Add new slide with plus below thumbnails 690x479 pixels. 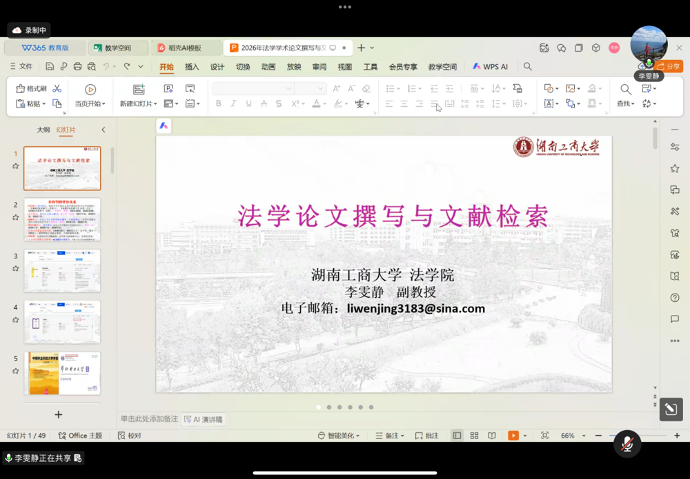click(58, 414)
